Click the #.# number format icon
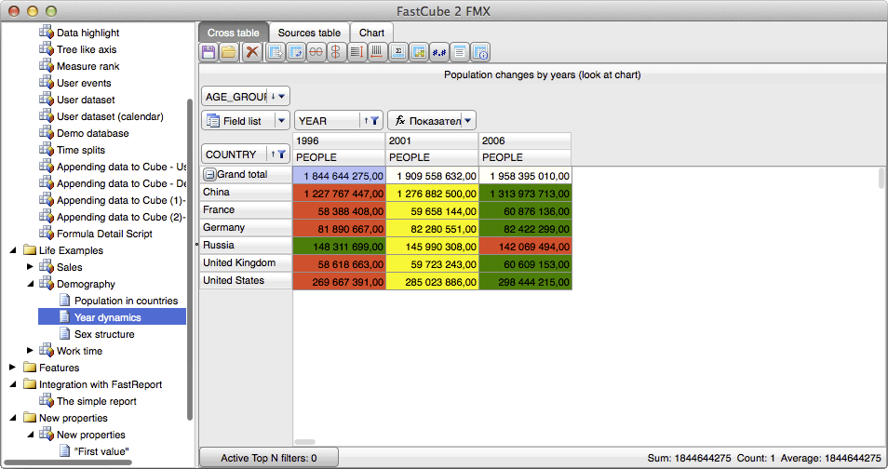 pyautogui.click(x=439, y=52)
